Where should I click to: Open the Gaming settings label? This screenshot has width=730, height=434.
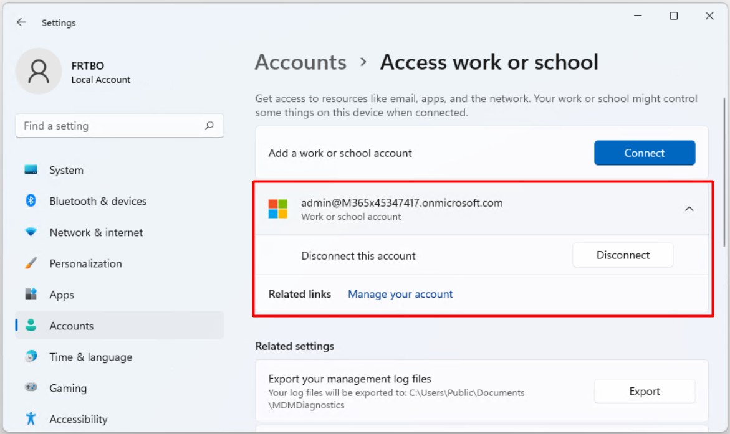click(x=68, y=389)
